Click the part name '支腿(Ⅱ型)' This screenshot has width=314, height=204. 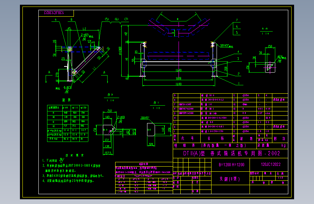[230, 179]
